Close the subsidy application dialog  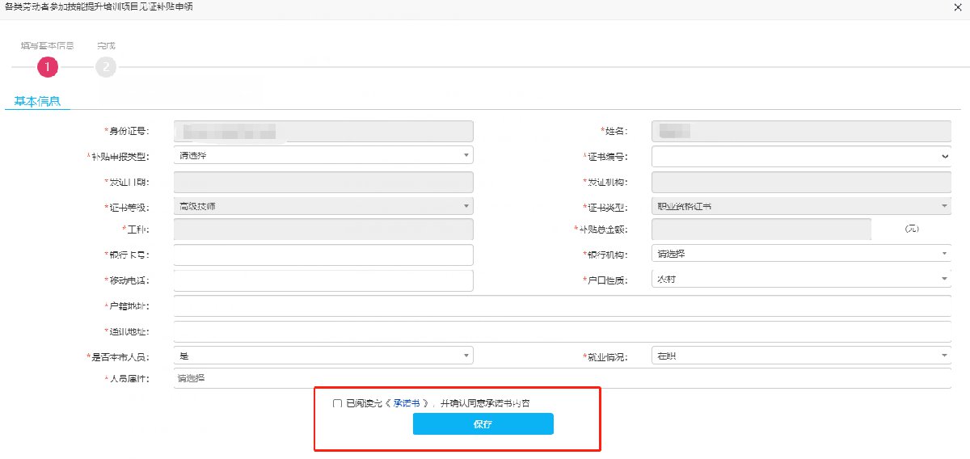(x=959, y=6)
